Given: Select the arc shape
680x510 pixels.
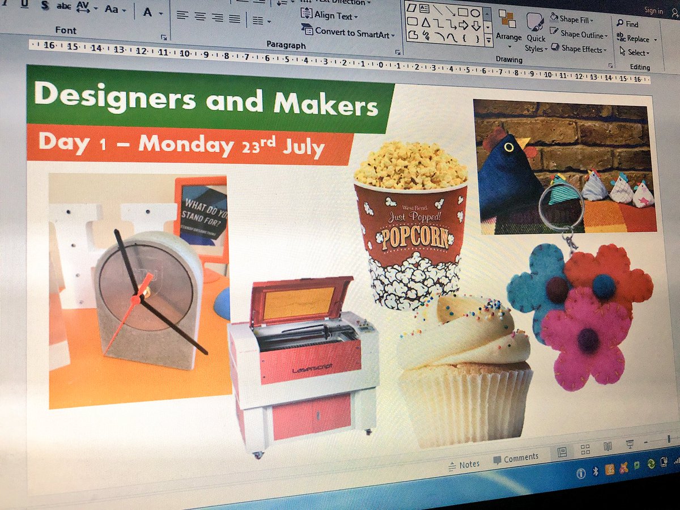Looking at the screenshot, I should pos(439,37).
